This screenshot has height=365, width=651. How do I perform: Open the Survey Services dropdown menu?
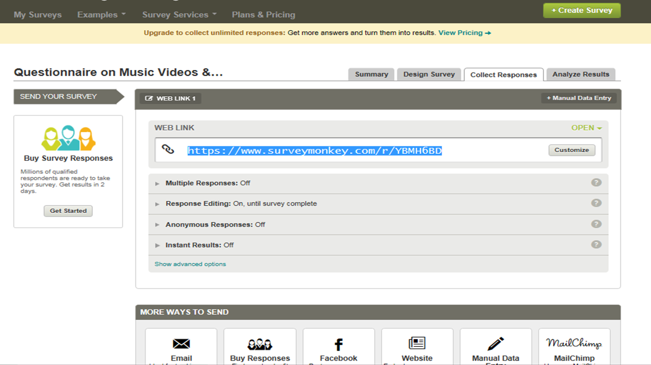pyautogui.click(x=179, y=15)
